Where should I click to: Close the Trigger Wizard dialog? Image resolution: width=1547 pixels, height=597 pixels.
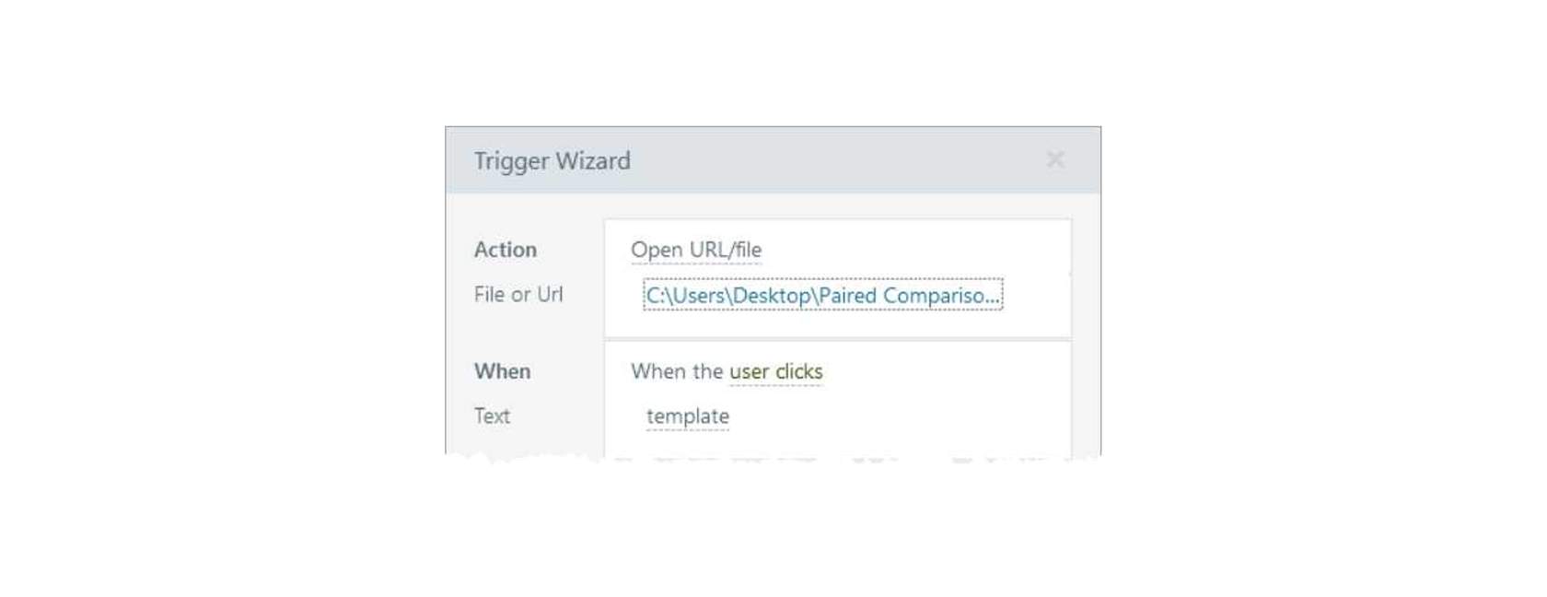pos(1055,160)
